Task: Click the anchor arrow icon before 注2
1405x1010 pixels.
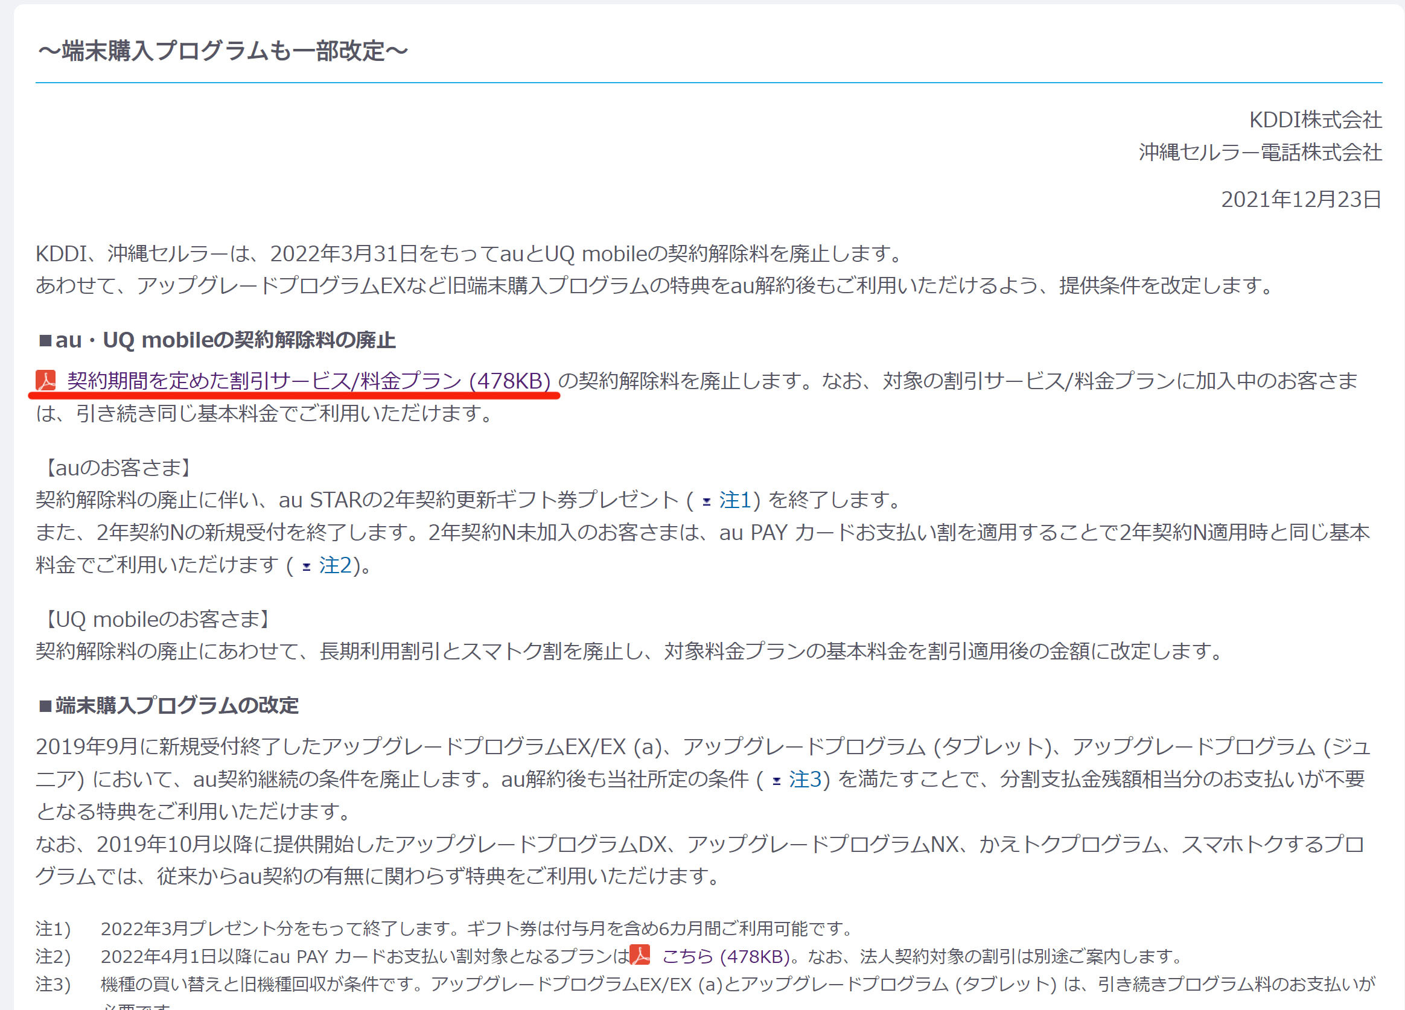Action: point(306,566)
